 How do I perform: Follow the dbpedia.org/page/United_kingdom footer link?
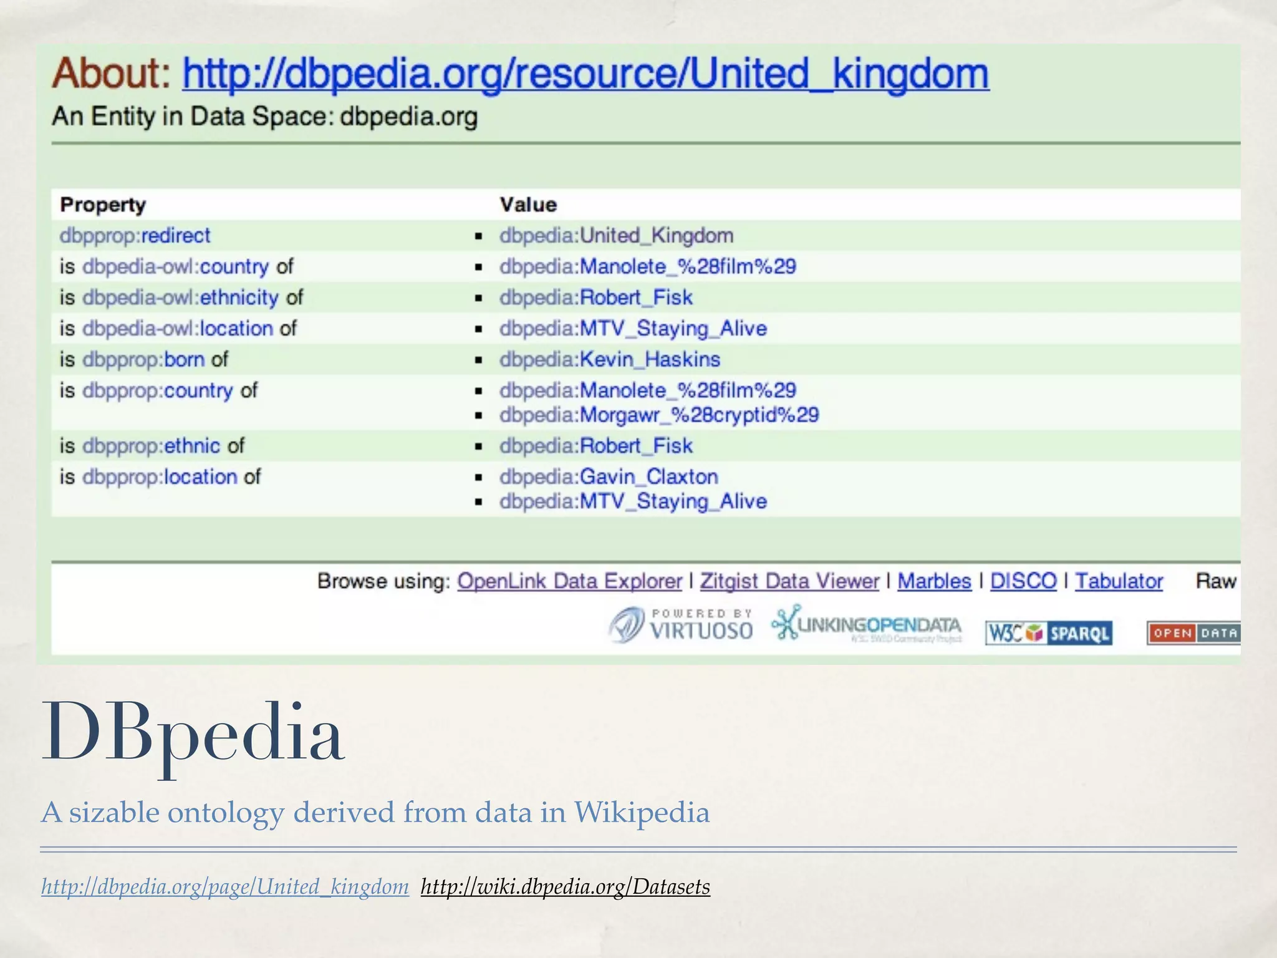224,886
